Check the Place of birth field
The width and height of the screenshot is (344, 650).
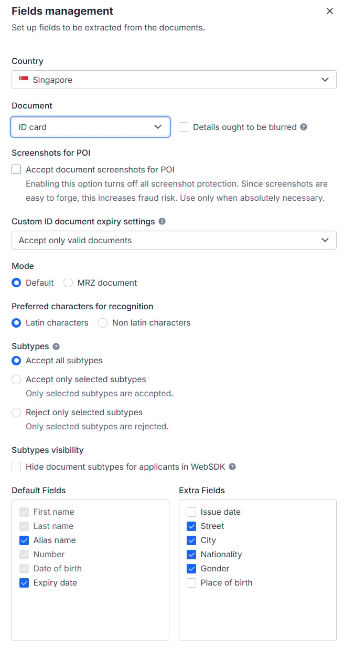coord(191,582)
